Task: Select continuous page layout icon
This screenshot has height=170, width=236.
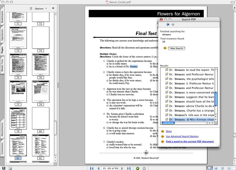Action: point(215,168)
